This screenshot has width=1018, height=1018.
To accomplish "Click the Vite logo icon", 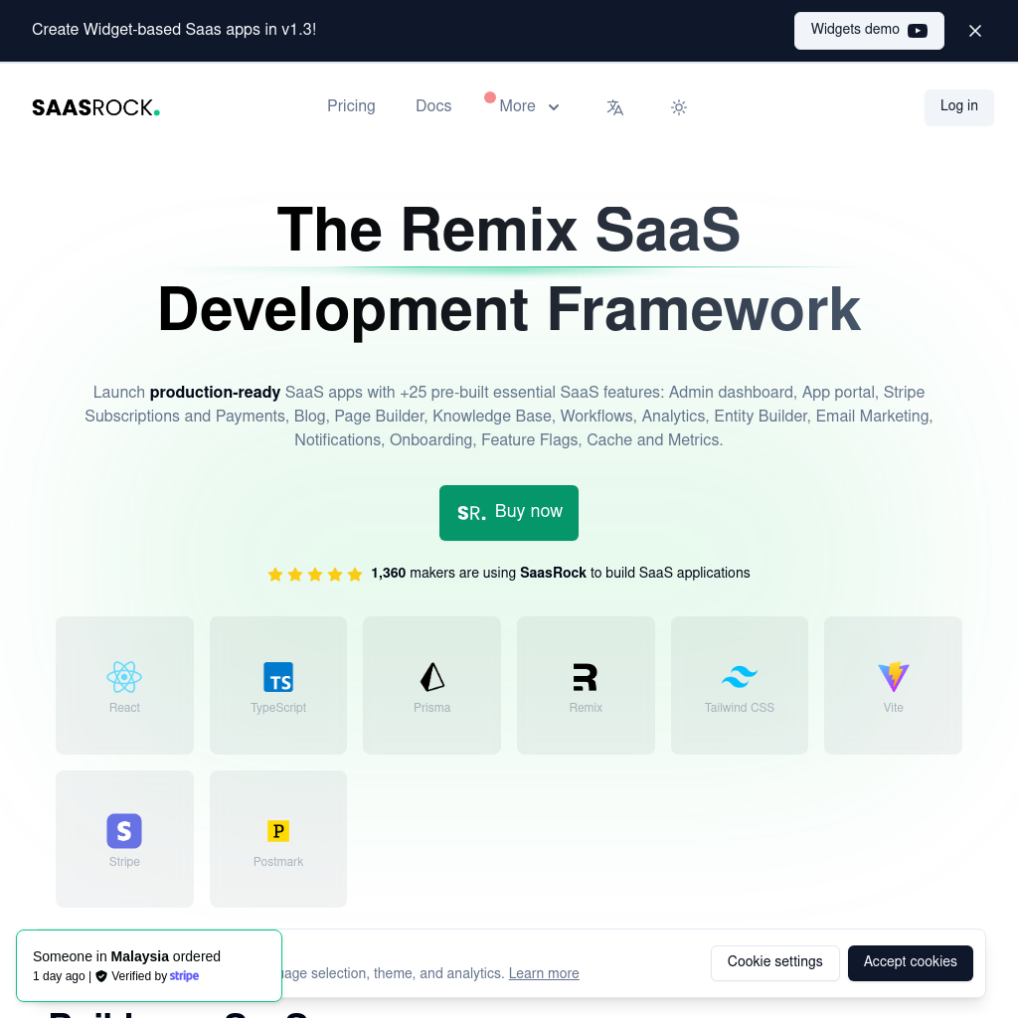I will point(894,677).
